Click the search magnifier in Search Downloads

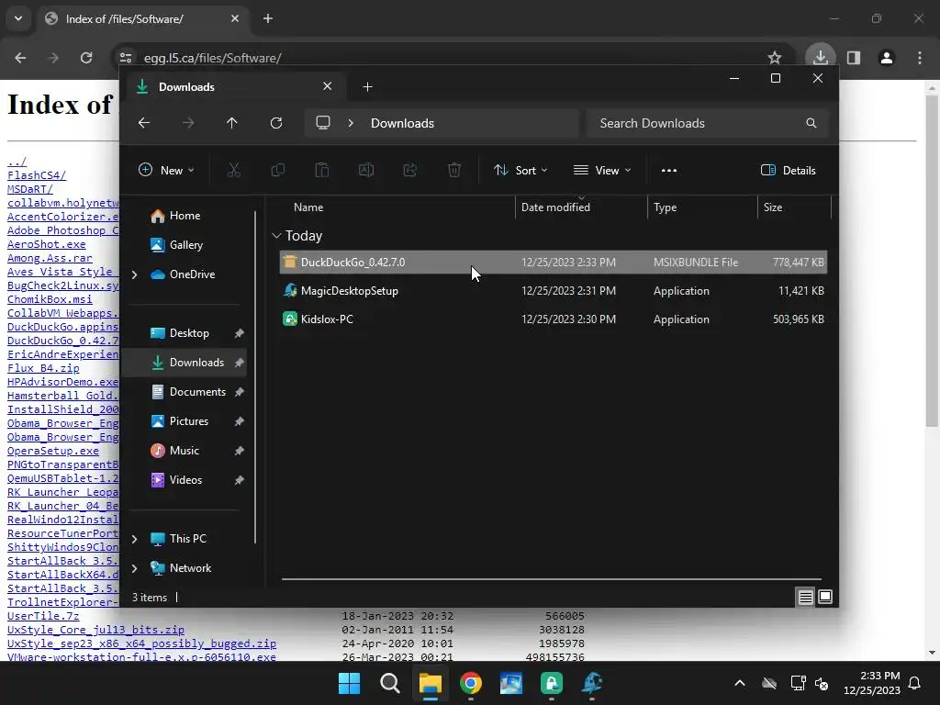click(811, 123)
